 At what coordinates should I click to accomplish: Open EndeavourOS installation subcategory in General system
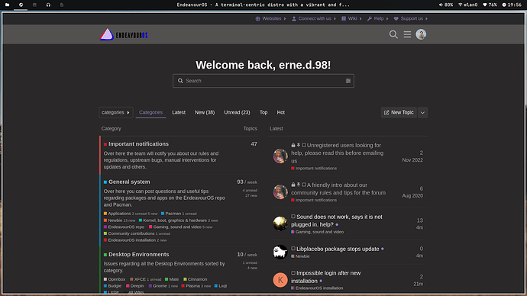(x=131, y=240)
